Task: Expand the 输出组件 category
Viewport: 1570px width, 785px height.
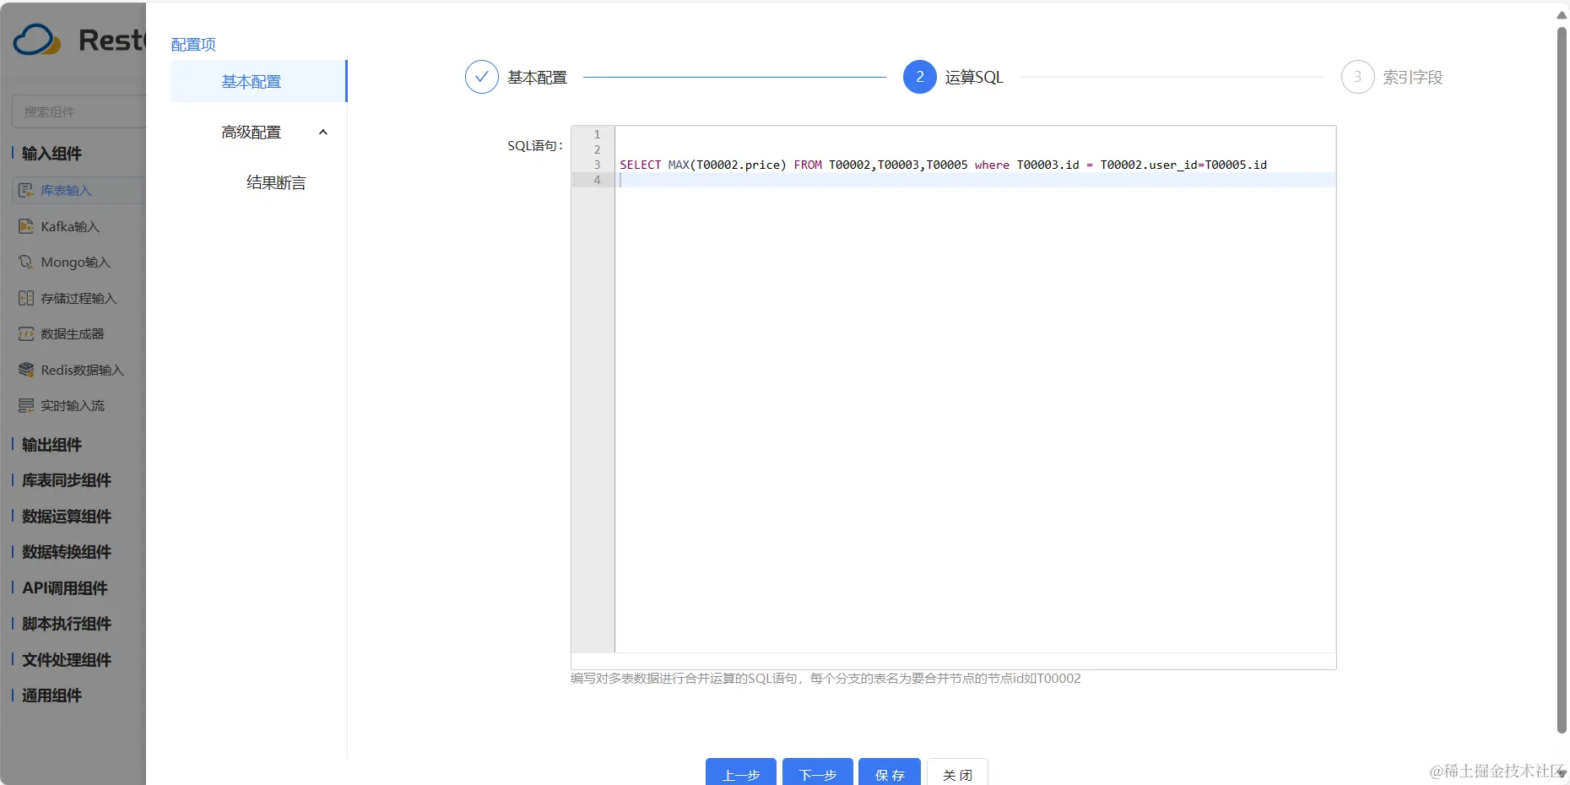Action: [51, 445]
